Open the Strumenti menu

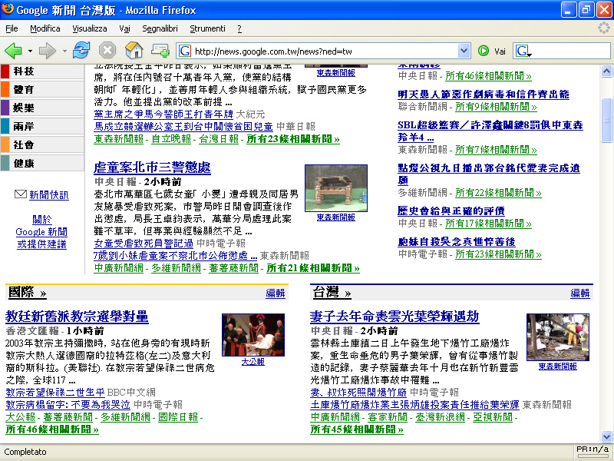[207, 28]
